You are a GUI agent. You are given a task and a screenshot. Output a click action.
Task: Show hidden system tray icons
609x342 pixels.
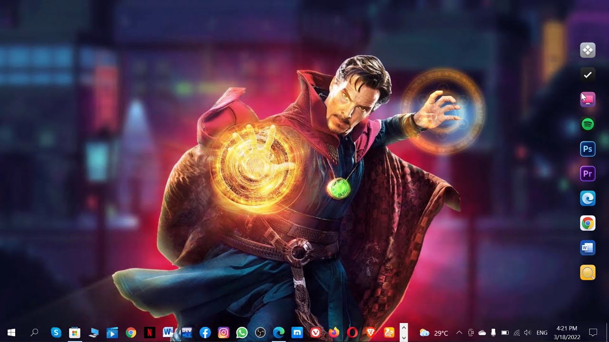coord(459,332)
